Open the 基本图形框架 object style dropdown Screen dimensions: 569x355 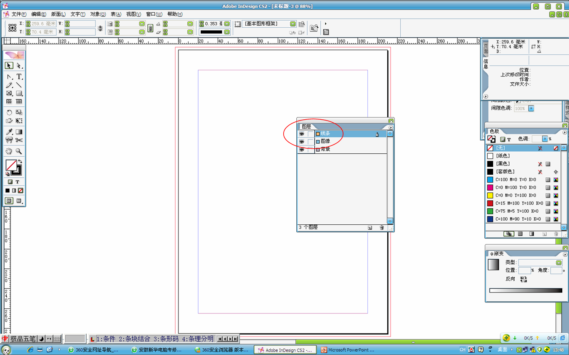point(293,24)
